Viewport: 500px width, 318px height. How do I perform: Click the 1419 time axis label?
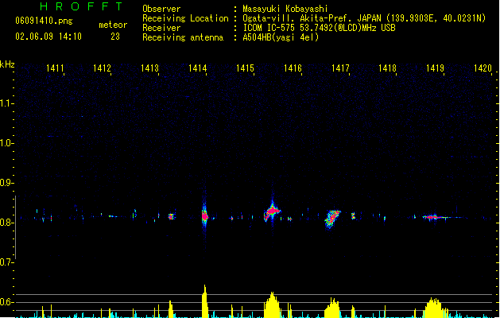(x=435, y=68)
